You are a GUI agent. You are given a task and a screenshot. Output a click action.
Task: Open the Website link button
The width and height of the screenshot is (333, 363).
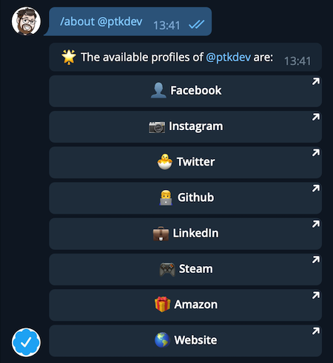pos(185,341)
